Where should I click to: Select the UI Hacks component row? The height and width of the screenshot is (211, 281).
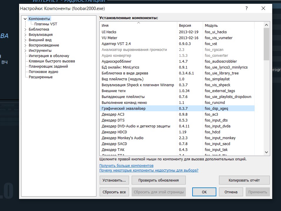(177, 32)
